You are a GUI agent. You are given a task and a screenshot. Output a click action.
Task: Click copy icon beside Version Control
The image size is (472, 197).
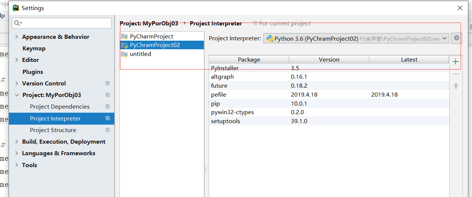click(x=108, y=84)
